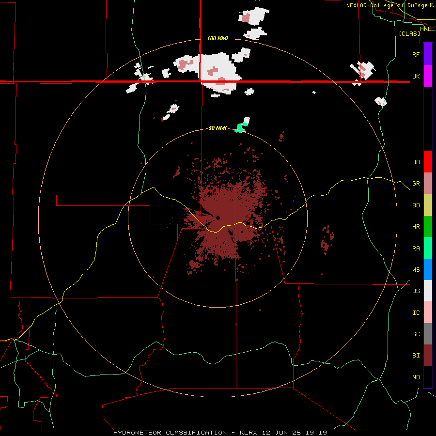Click the 100 NMI range ring label
Viewport: 436px width, 436px height.
point(218,38)
